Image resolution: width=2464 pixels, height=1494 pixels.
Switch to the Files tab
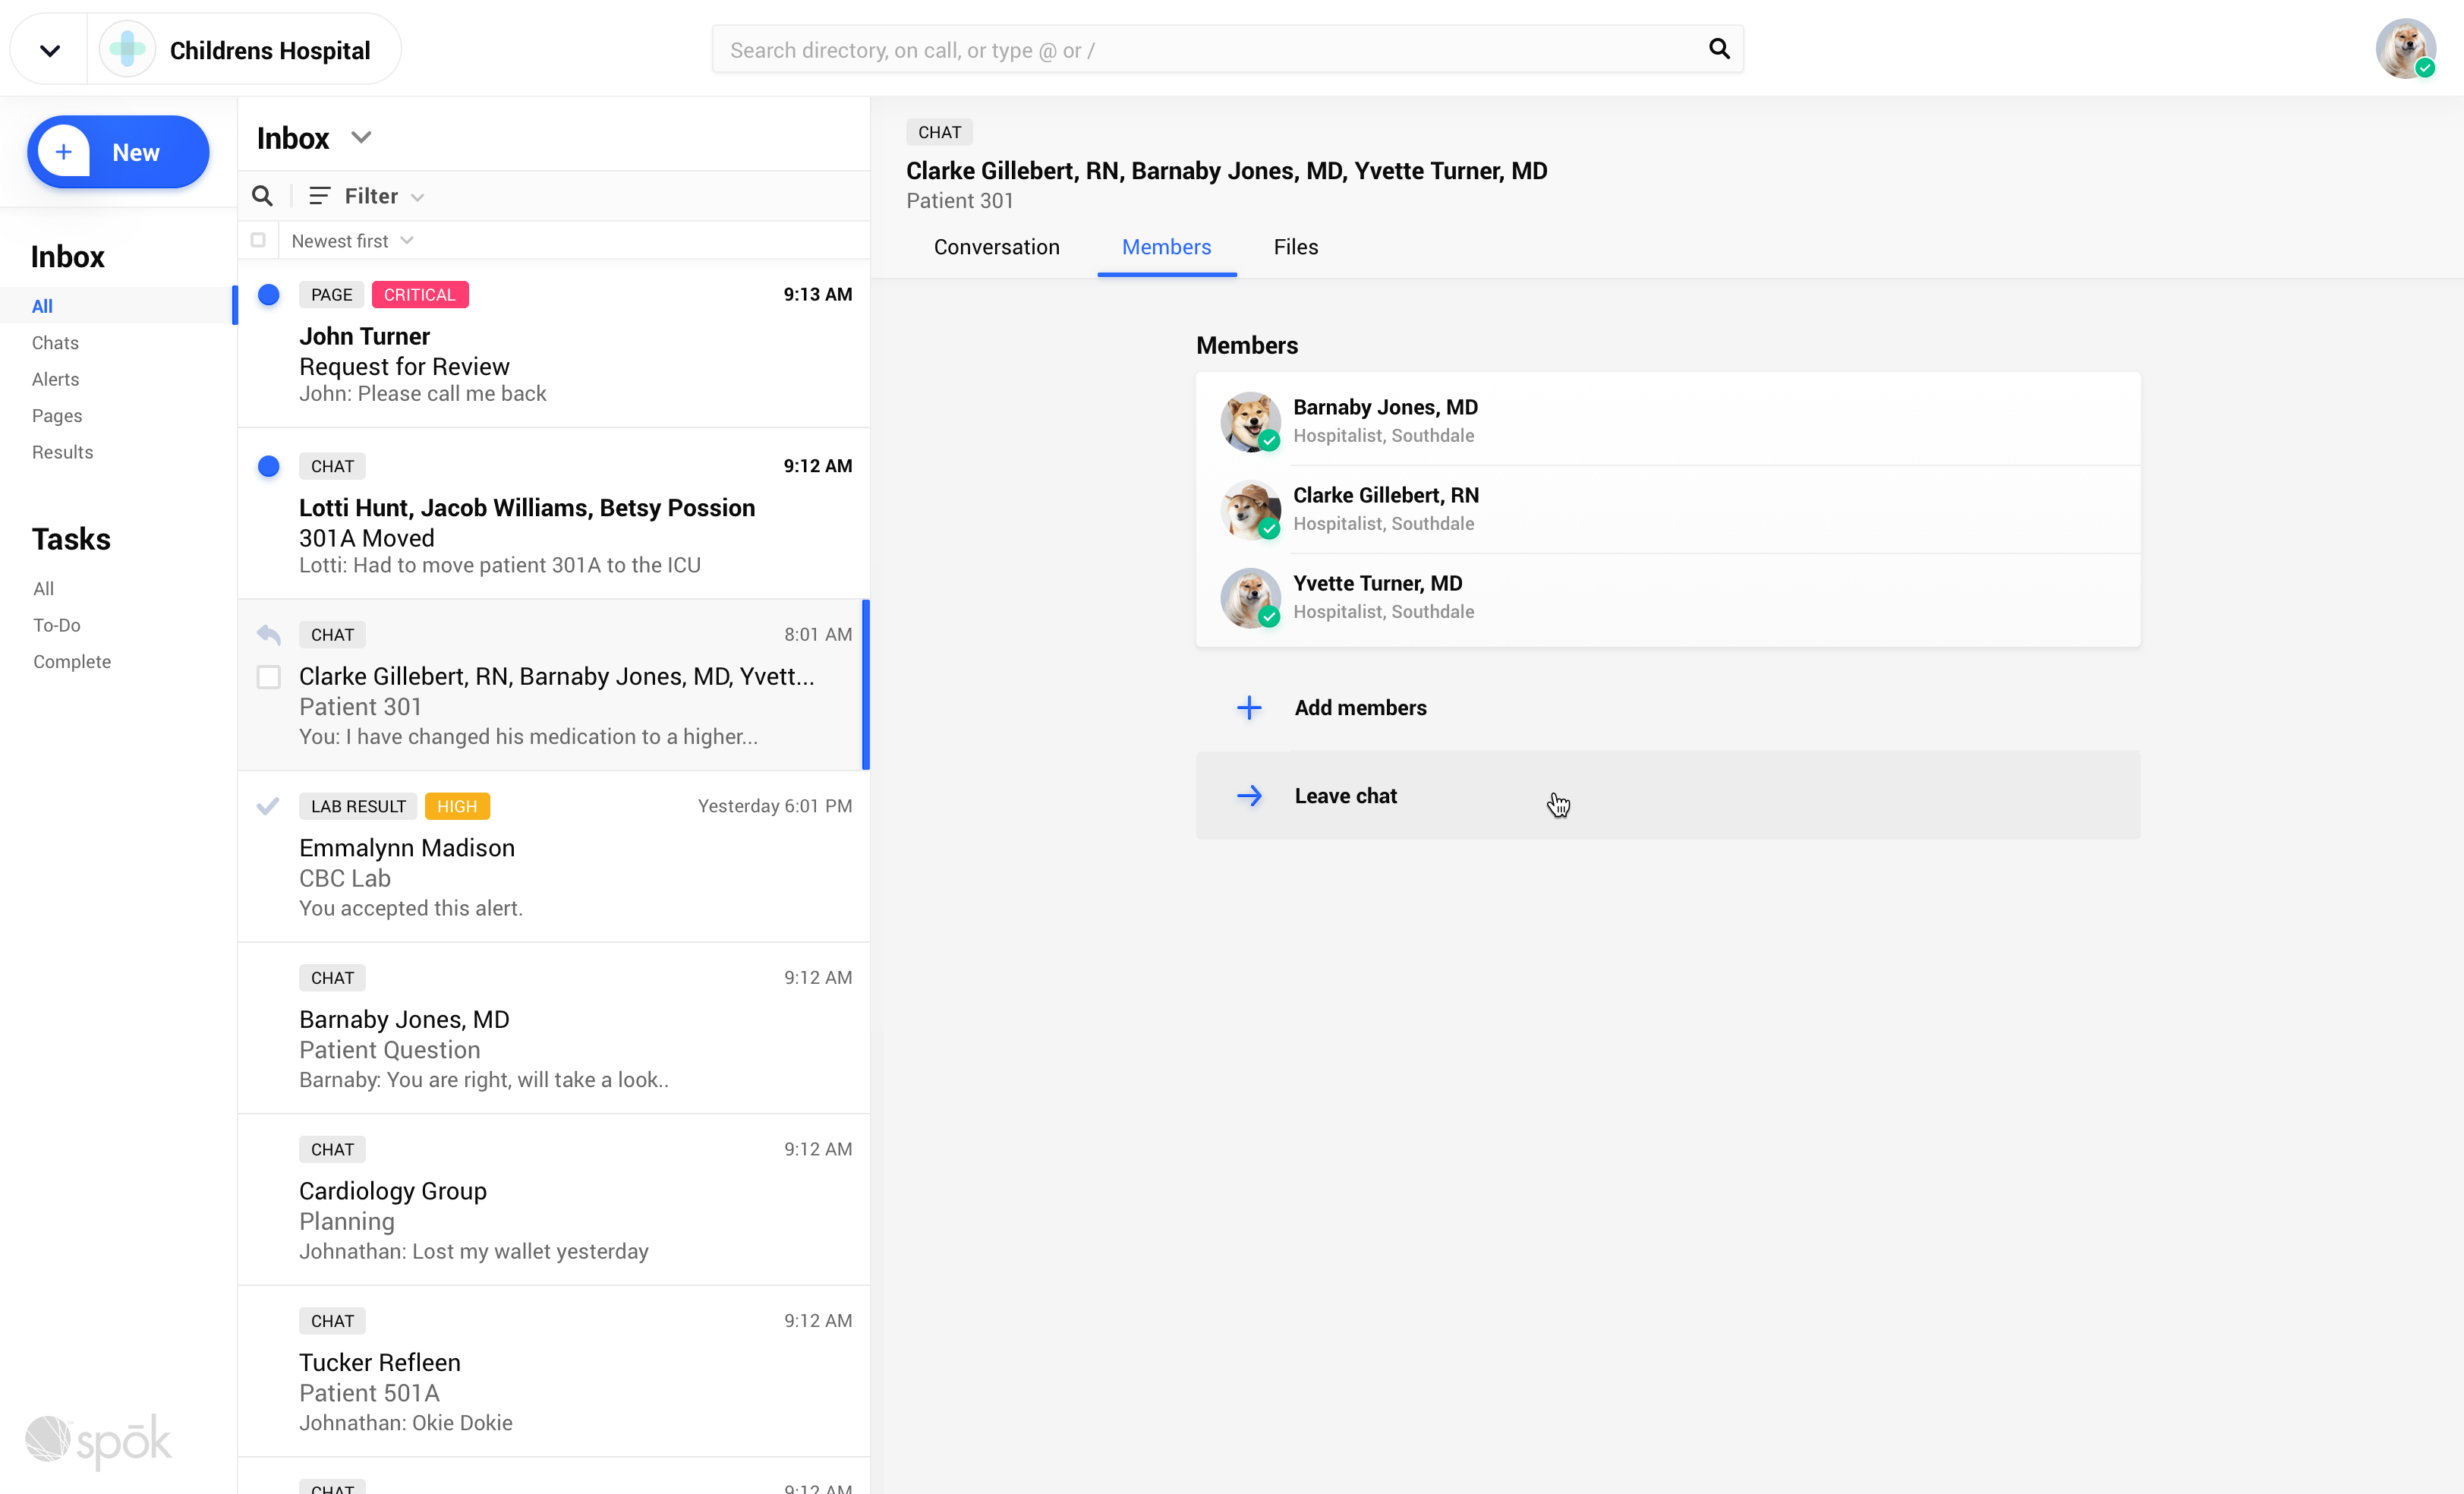[1295, 247]
